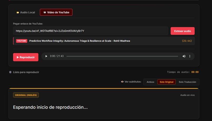The image size is (212, 121).
Task: Switch to the Audio Local tab
Action: pos(26,12)
